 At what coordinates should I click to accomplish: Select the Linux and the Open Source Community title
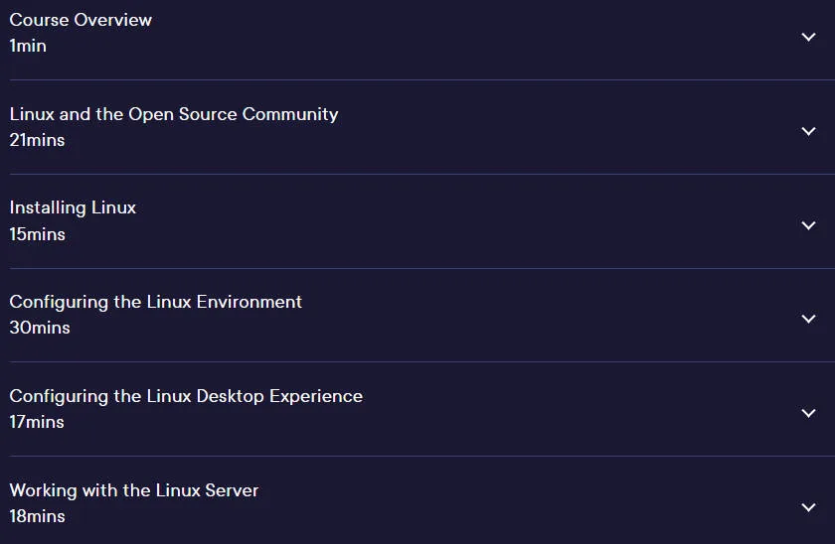[x=174, y=114]
